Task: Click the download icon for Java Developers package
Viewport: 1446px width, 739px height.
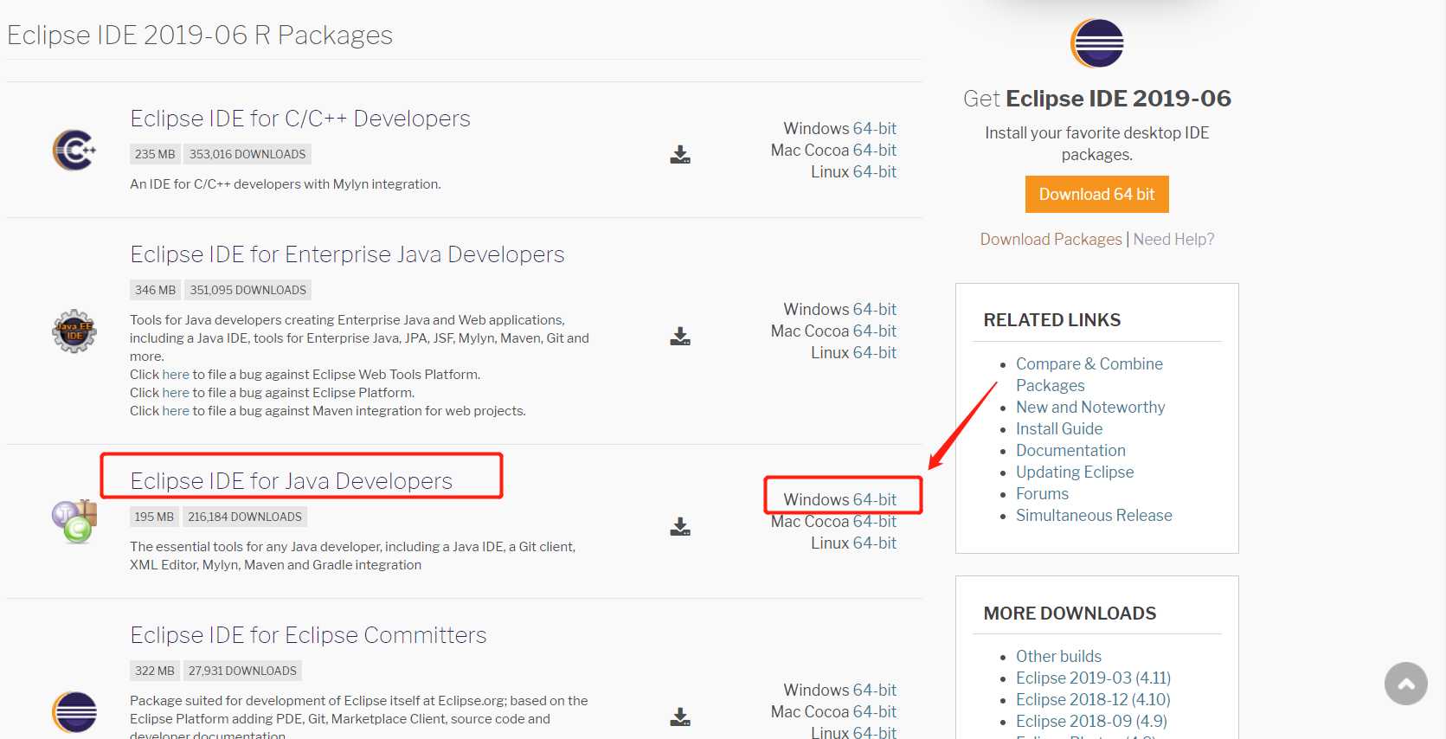Action: 680,527
